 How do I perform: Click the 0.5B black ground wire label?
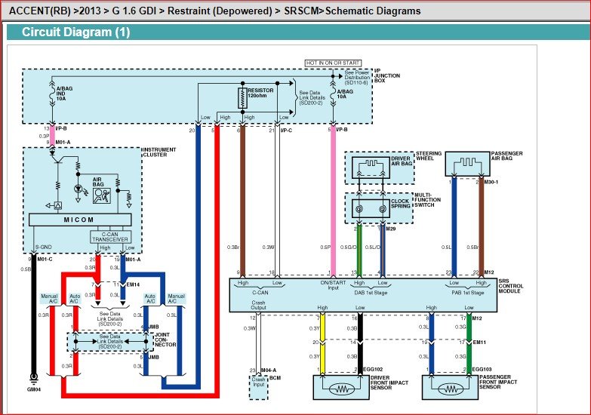coord(26,269)
